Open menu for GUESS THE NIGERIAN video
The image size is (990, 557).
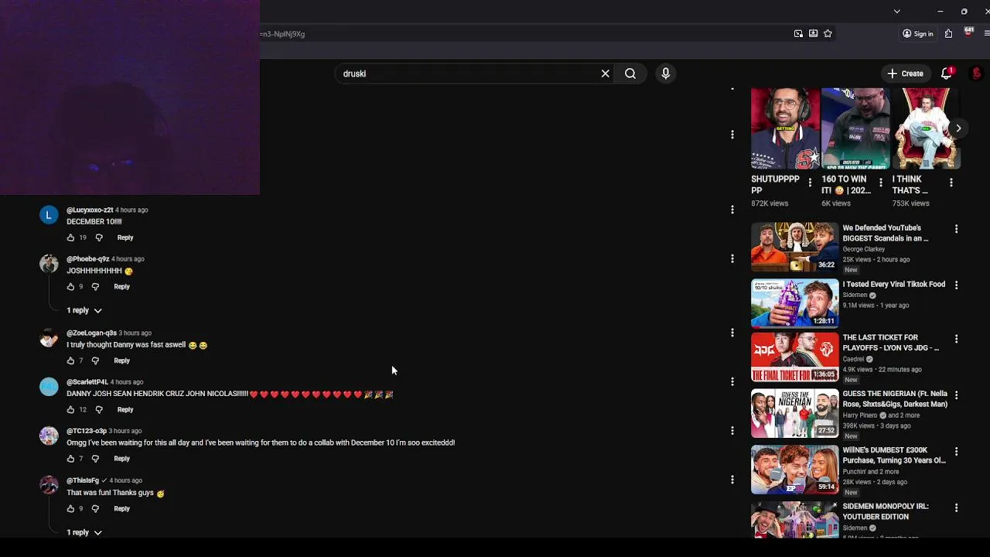[x=956, y=395]
